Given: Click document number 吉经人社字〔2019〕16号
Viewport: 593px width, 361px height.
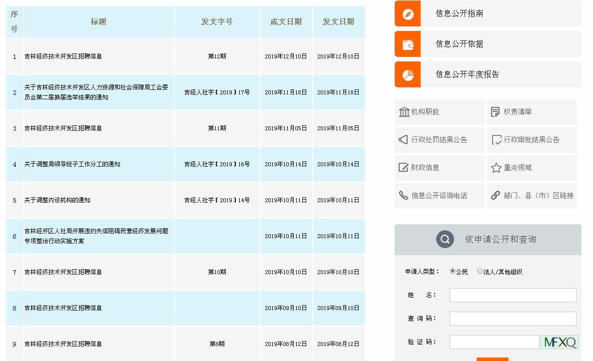Looking at the screenshot, I should (217, 164).
